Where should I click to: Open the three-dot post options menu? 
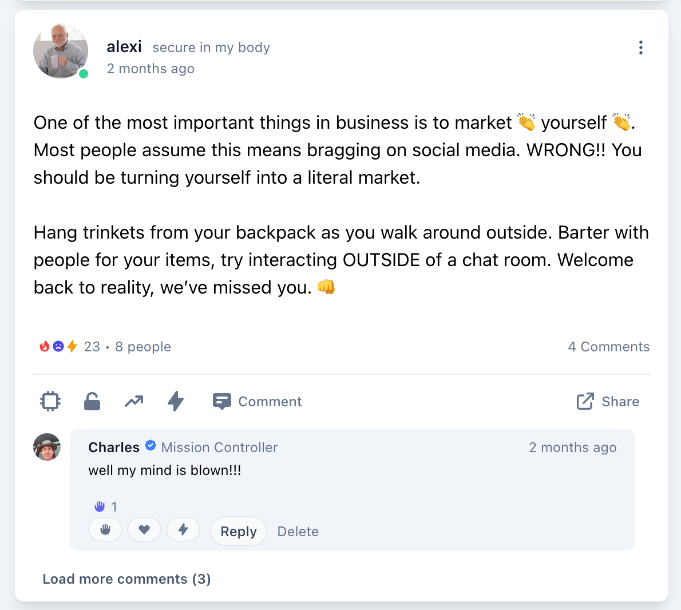tap(640, 48)
